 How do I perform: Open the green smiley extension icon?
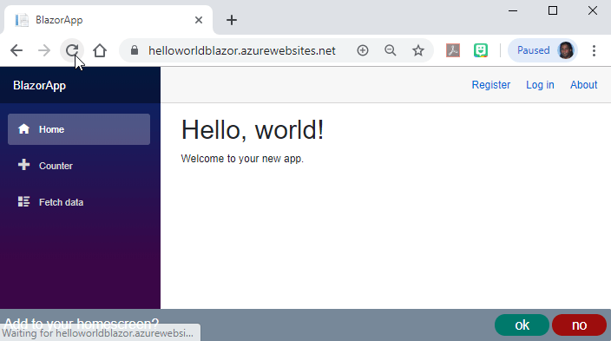click(x=481, y=50)
